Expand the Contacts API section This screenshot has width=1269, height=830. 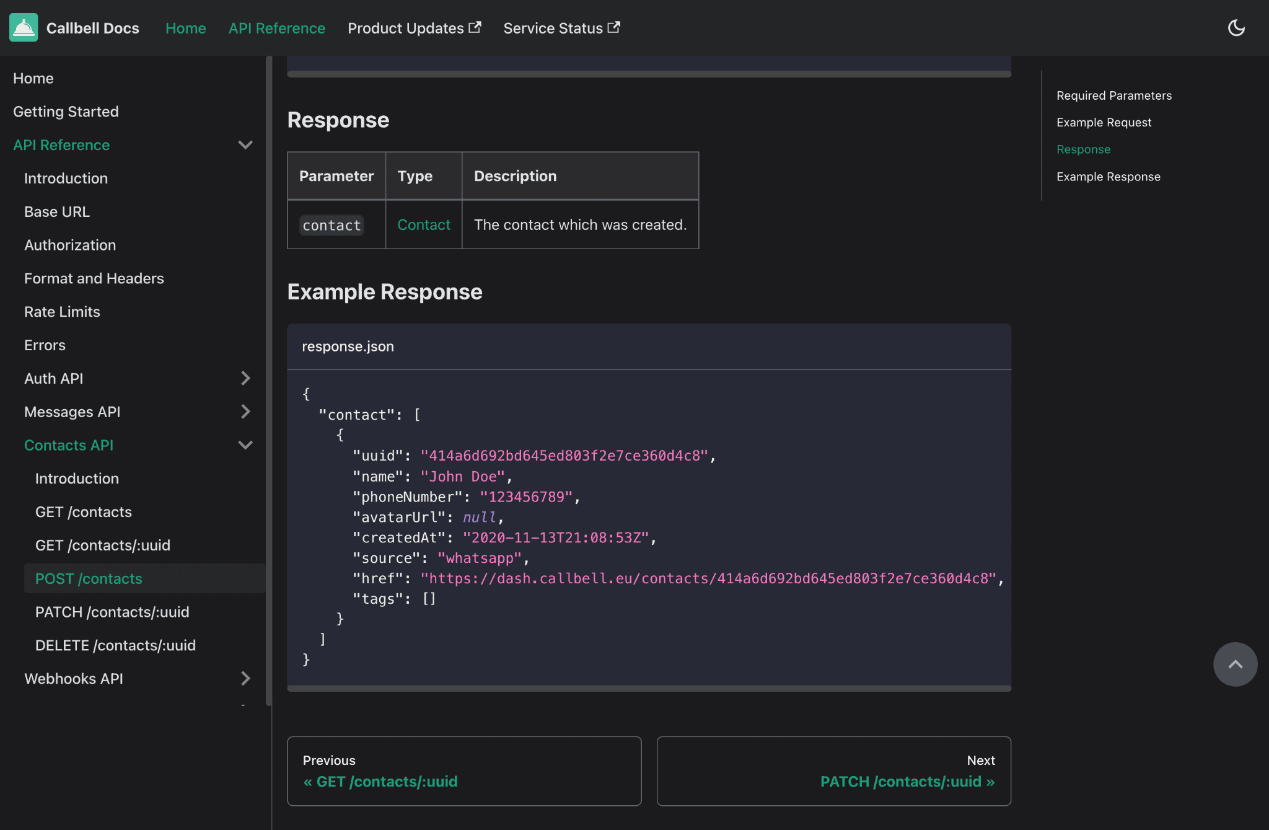pos(244,444)
